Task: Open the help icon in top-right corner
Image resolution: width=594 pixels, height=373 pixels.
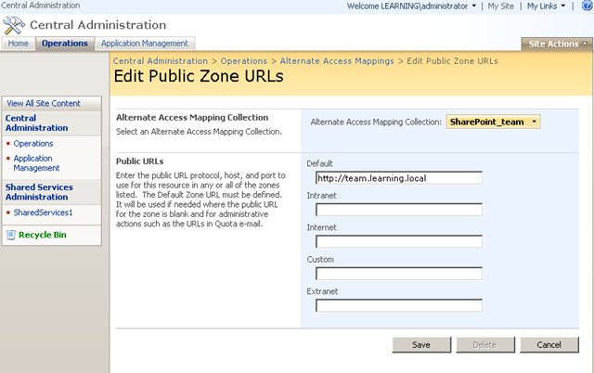Action: 586,6
